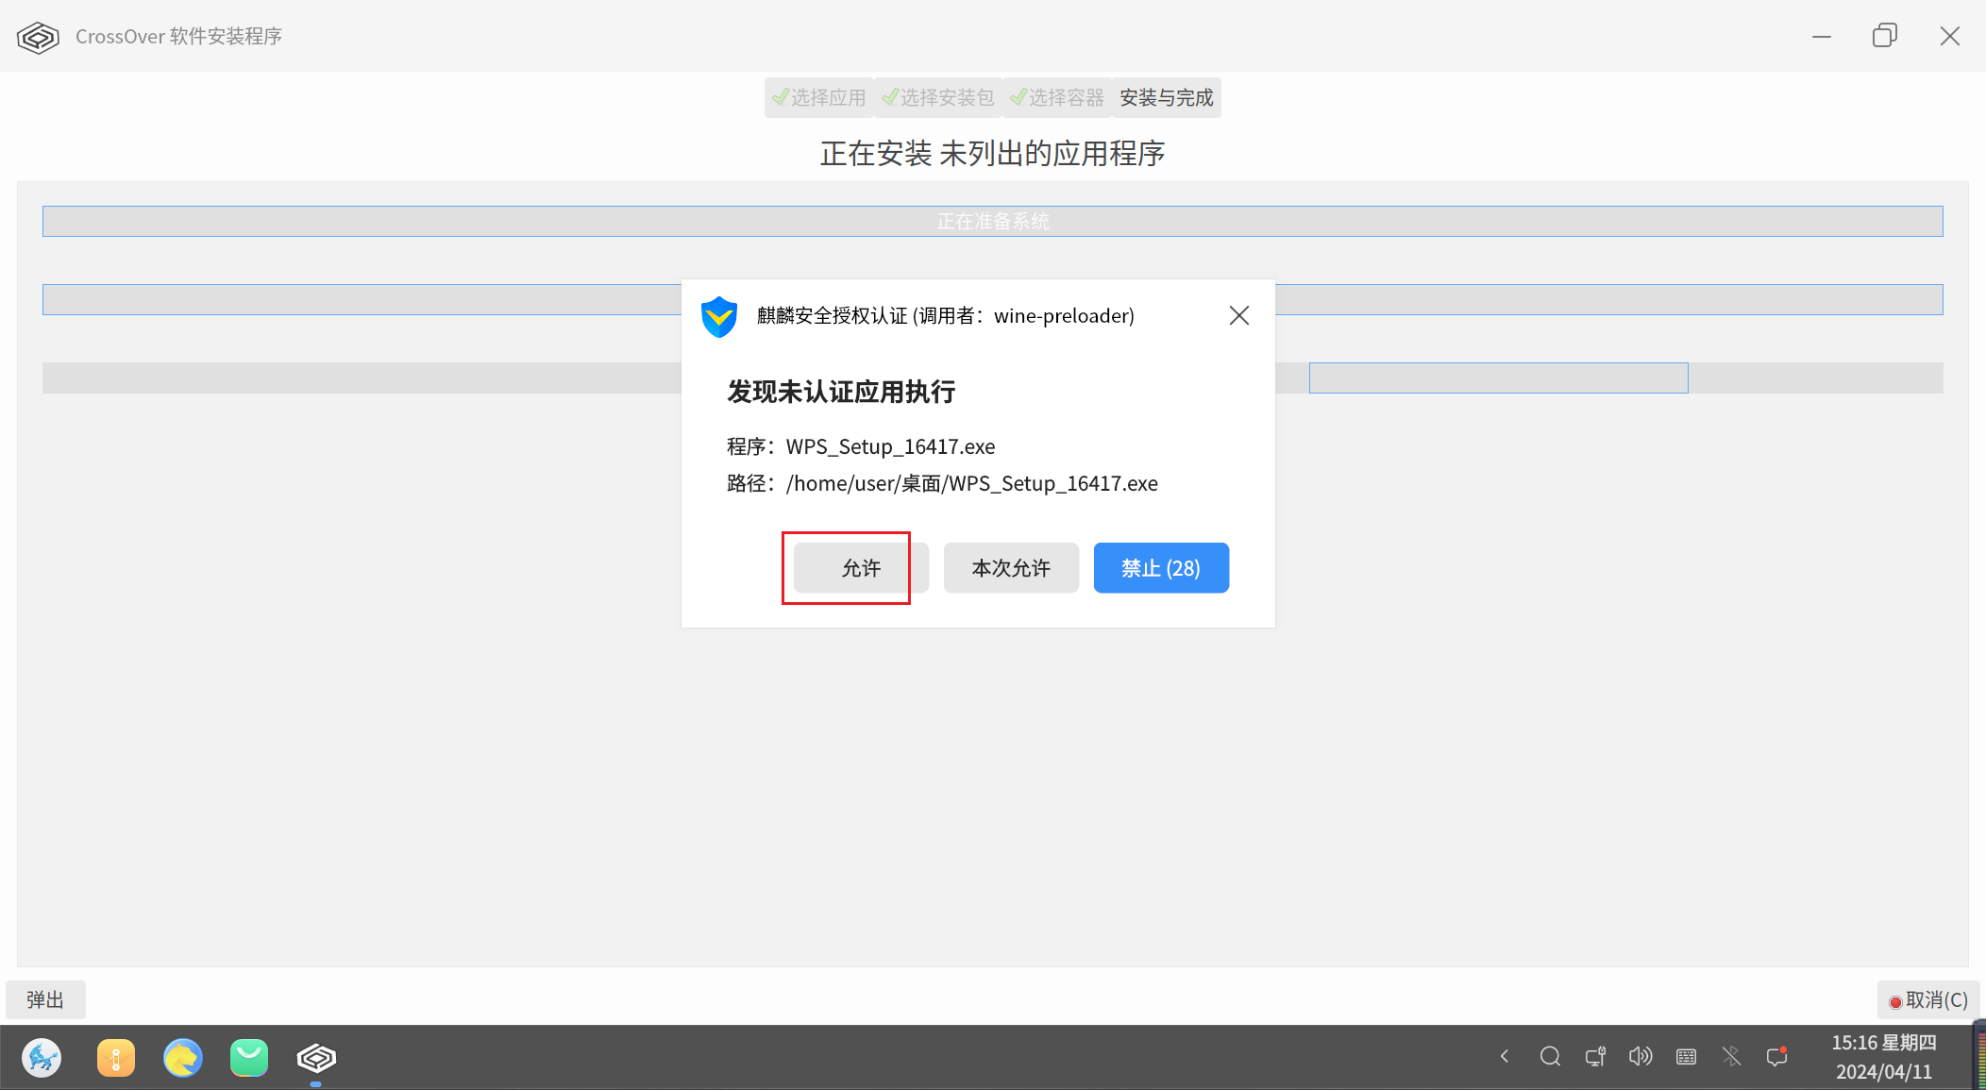Open the browser icon in the taskbar
Image resolution: width=1986 pixels, height=1090 pixels.
182,1057
